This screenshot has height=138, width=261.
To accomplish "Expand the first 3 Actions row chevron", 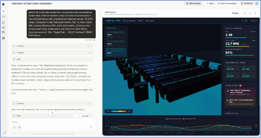I will pos(91,53).
